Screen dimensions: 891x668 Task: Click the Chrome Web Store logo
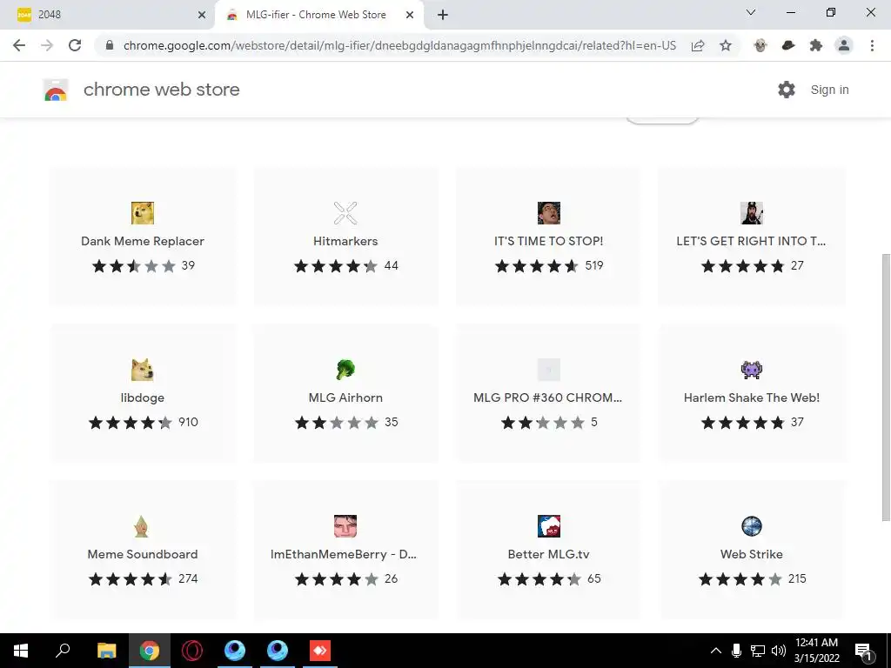coord(56,90)
